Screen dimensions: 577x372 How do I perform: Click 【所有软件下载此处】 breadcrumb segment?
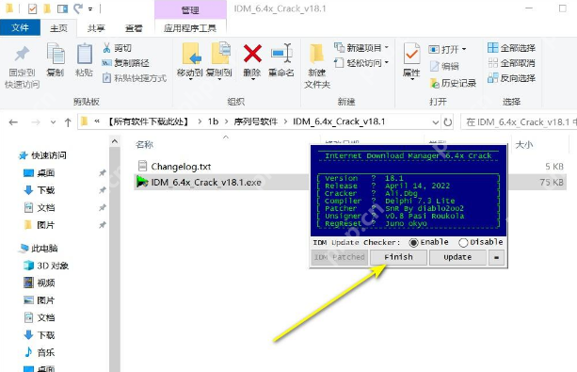tap(148, 121)
